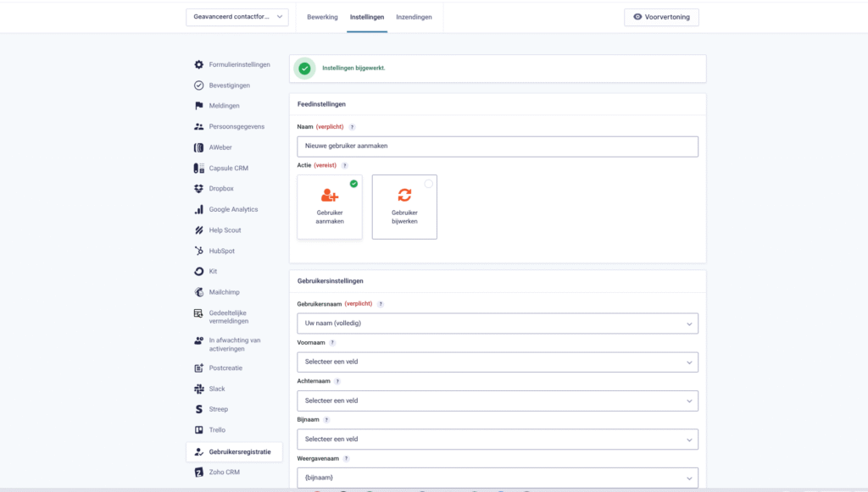Click inside the Naam input field

(498, 146)
